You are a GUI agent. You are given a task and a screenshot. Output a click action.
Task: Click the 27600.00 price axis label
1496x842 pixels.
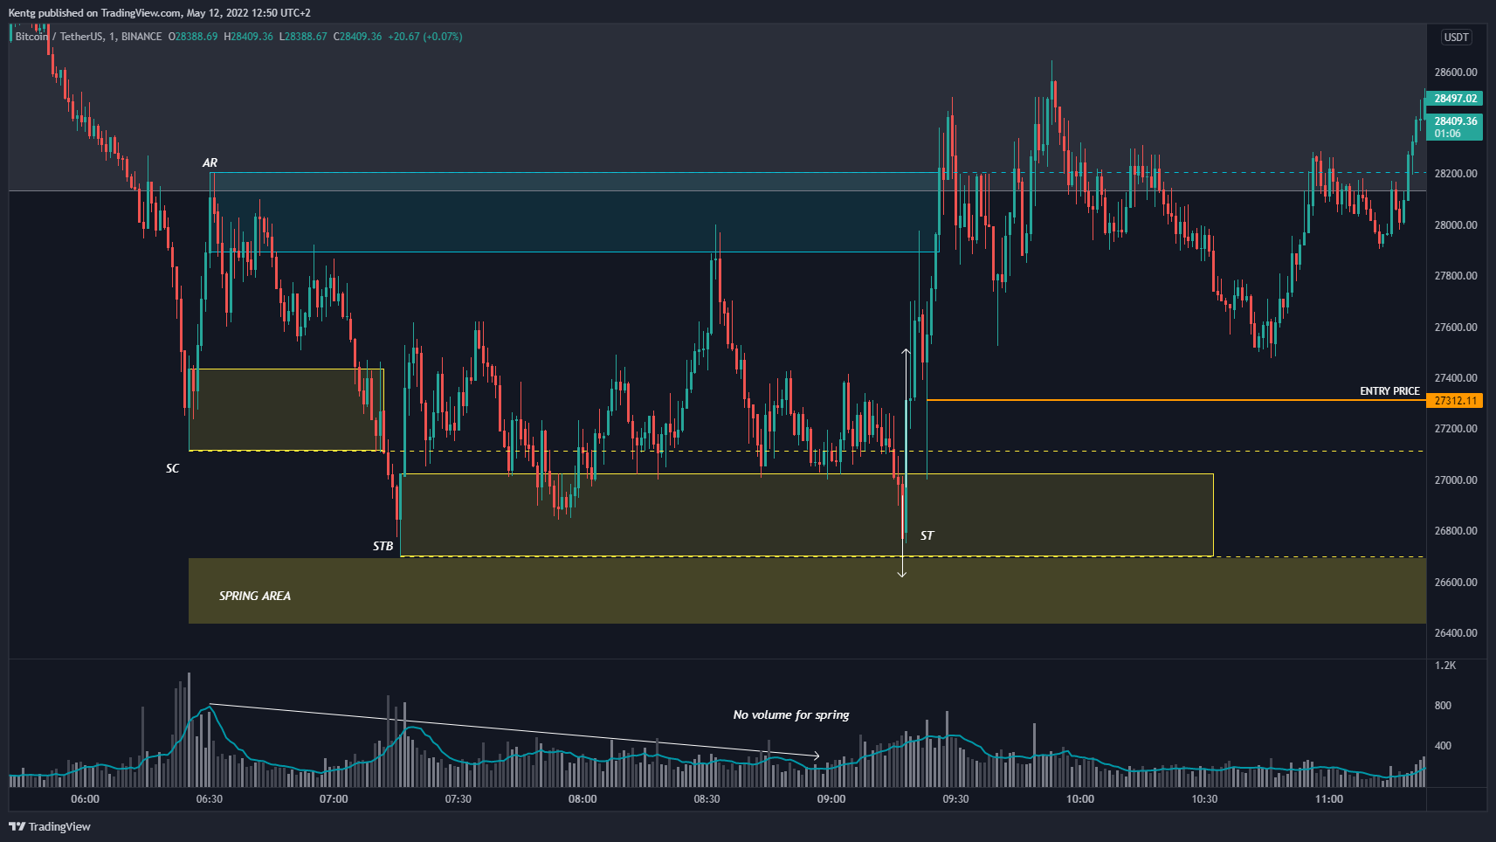tap(1456, 328)
